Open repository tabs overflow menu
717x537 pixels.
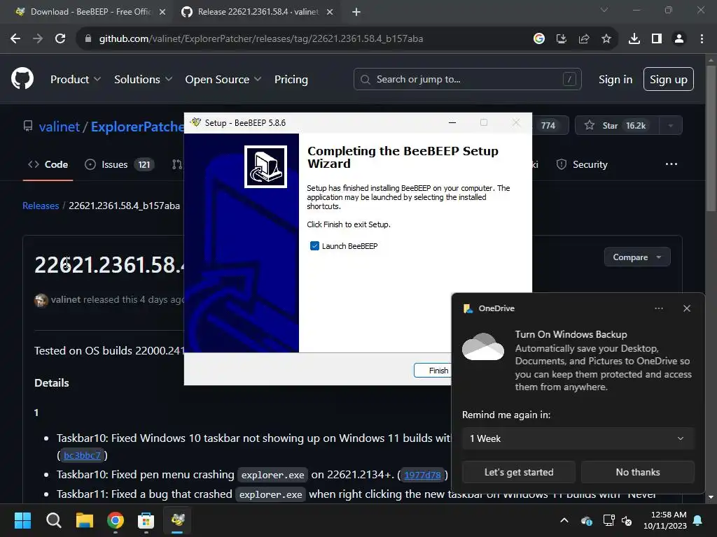pyautogui.click(x=671, y=164)
